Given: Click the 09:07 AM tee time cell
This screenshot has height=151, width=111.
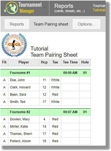Looking at the screenshot, I should (x=70, y=112).
